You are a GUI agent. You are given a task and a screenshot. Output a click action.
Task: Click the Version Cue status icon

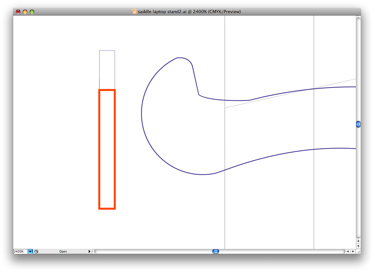[x=36, y=252]
